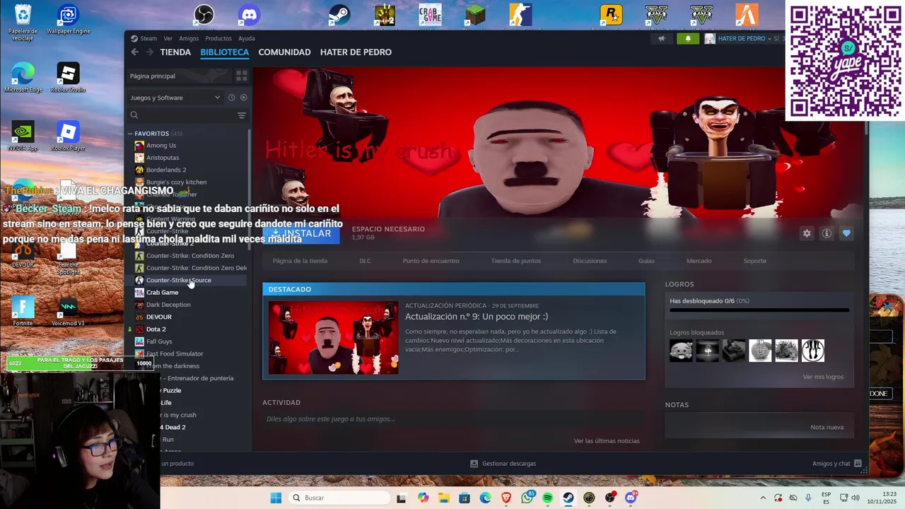Open the Mercado link
This screenshot has height=509, width=905.
[699, 261]
